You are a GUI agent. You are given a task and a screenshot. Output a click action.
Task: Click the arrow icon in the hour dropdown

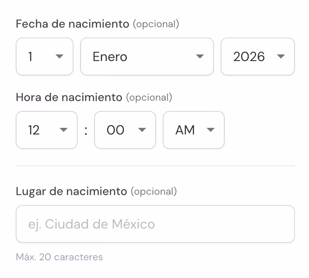63,130
